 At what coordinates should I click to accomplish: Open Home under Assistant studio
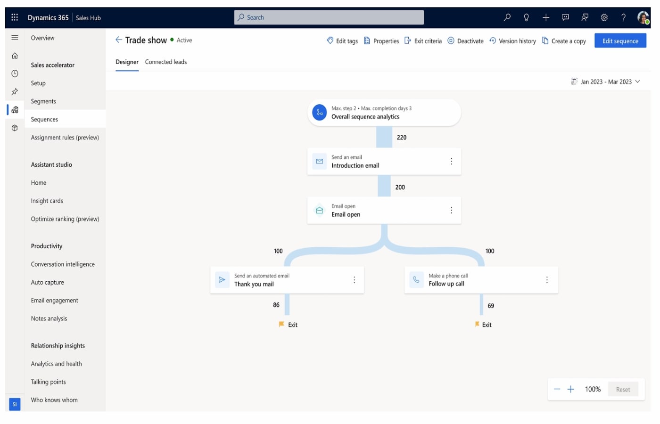click(x=39, y=183)
